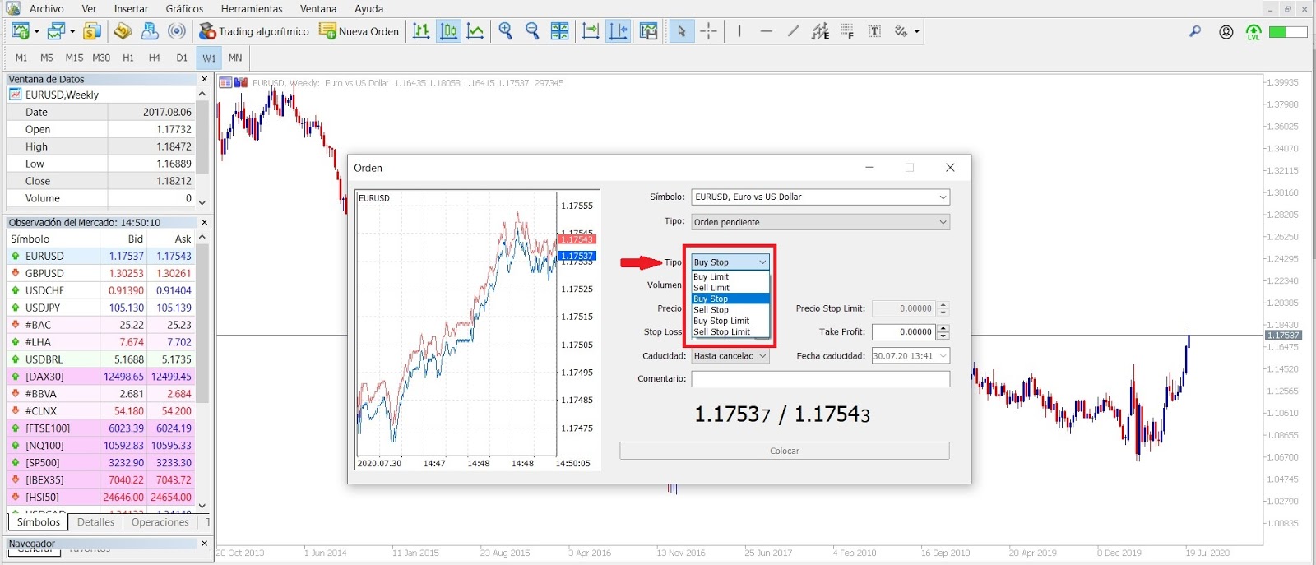Select the M15 timeframe
This screenshot has width=1316, height=565.
[x=74, y=58]
